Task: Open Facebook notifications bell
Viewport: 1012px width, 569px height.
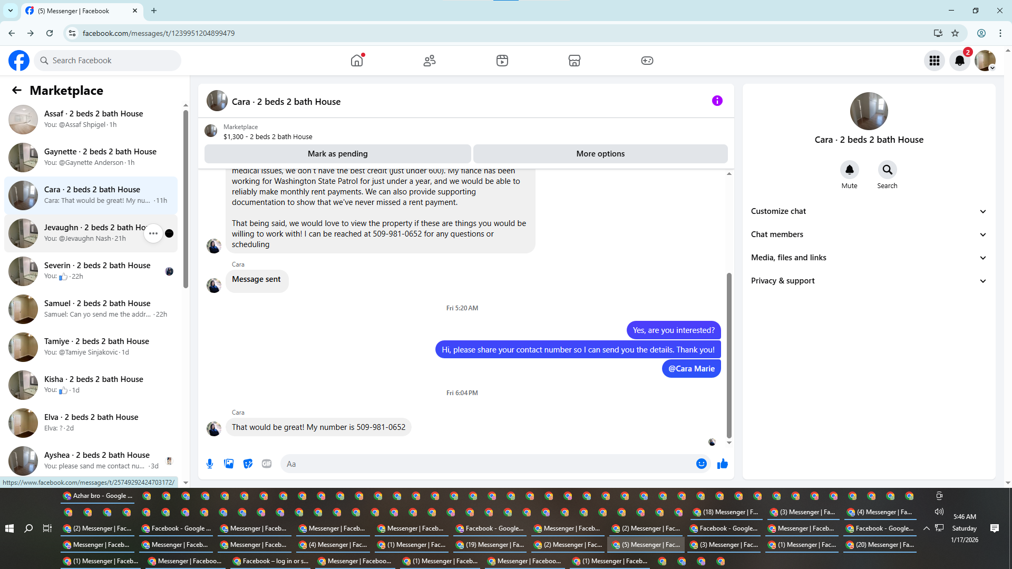Action: tap(959, 61)
